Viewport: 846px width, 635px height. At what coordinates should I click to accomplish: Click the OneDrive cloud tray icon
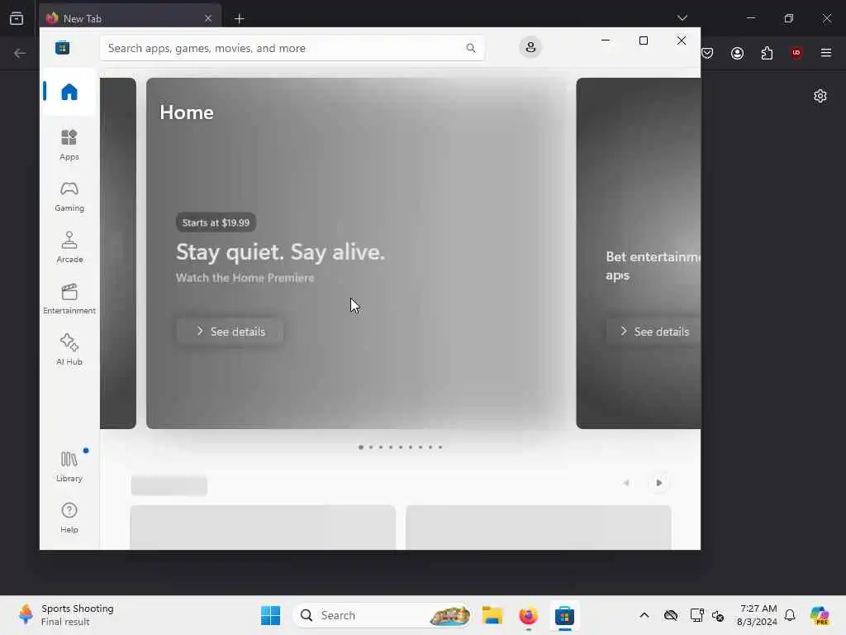[671, 615]
